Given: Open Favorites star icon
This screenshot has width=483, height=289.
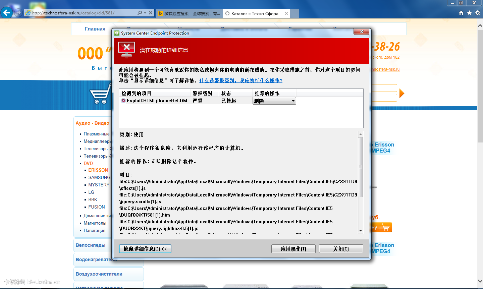Looking at the screenshot, I should (x=469, y=13).
